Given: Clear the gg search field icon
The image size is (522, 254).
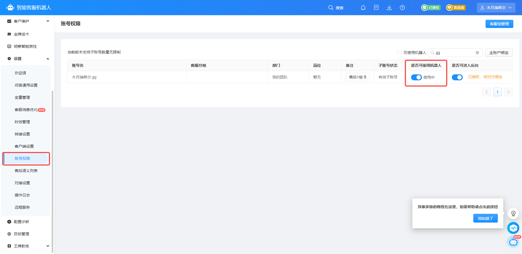Looking at the screenshot, I should click(x=477, y=53).
